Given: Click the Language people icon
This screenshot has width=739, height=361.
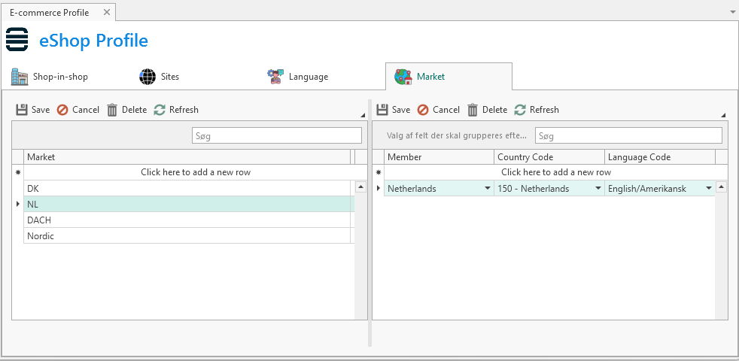Looking at the screenshot, I should 275,77.
